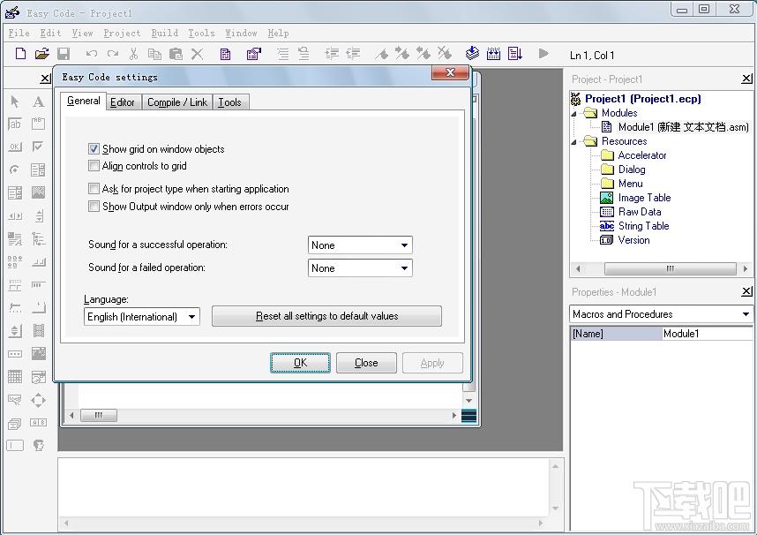Viewport: 757px width, 535px height.
Task: Select the Check box control tool
Action: click(x=38, y=147)
